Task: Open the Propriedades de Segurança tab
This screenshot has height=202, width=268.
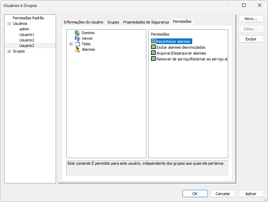Action: point(146,22)
